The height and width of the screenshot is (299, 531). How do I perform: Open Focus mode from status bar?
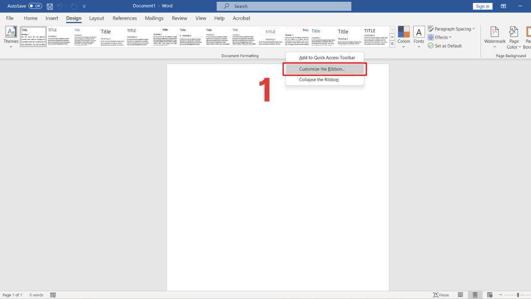click(x=441, y=295)
